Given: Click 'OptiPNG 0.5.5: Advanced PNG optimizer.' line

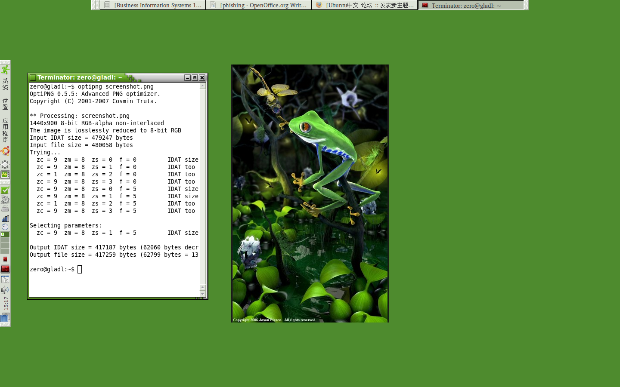Looking at the screenshot, I should point(95,94).
